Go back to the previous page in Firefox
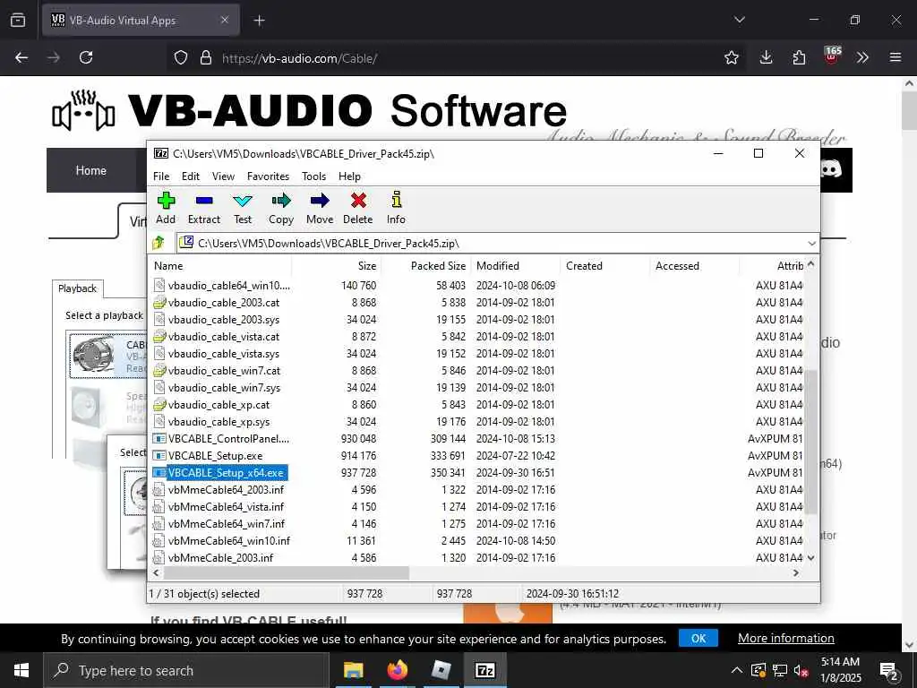 click(x=21, y=57)
